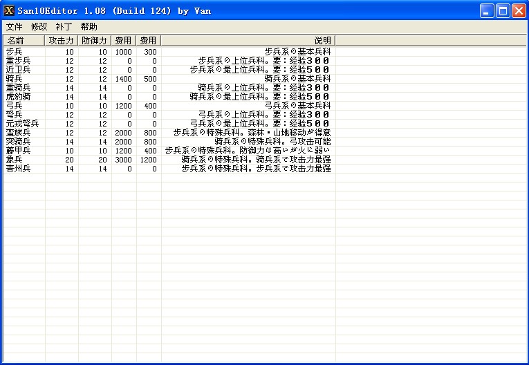Select the 元戎弩兵 unit entry

point(22,124)
